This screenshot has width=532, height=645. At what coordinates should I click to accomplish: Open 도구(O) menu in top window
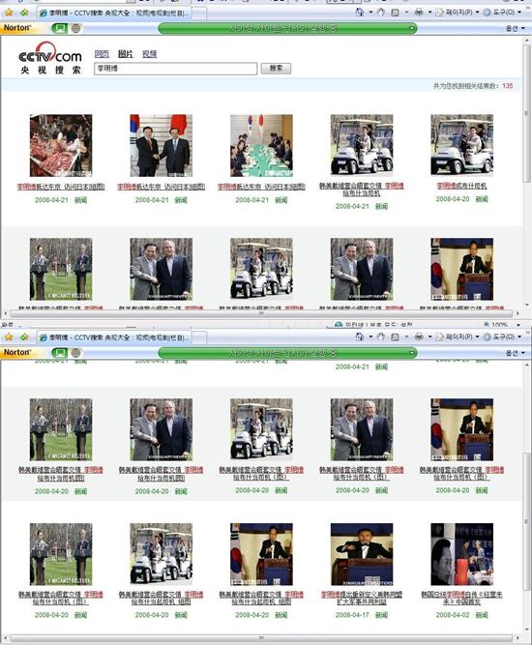click(x=504, y=13)
